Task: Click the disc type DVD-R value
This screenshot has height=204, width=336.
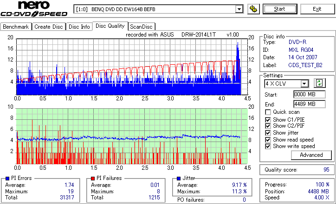Action: [x=297, y=42]
